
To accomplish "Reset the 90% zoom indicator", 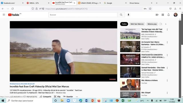I will [x=145, y=9].
